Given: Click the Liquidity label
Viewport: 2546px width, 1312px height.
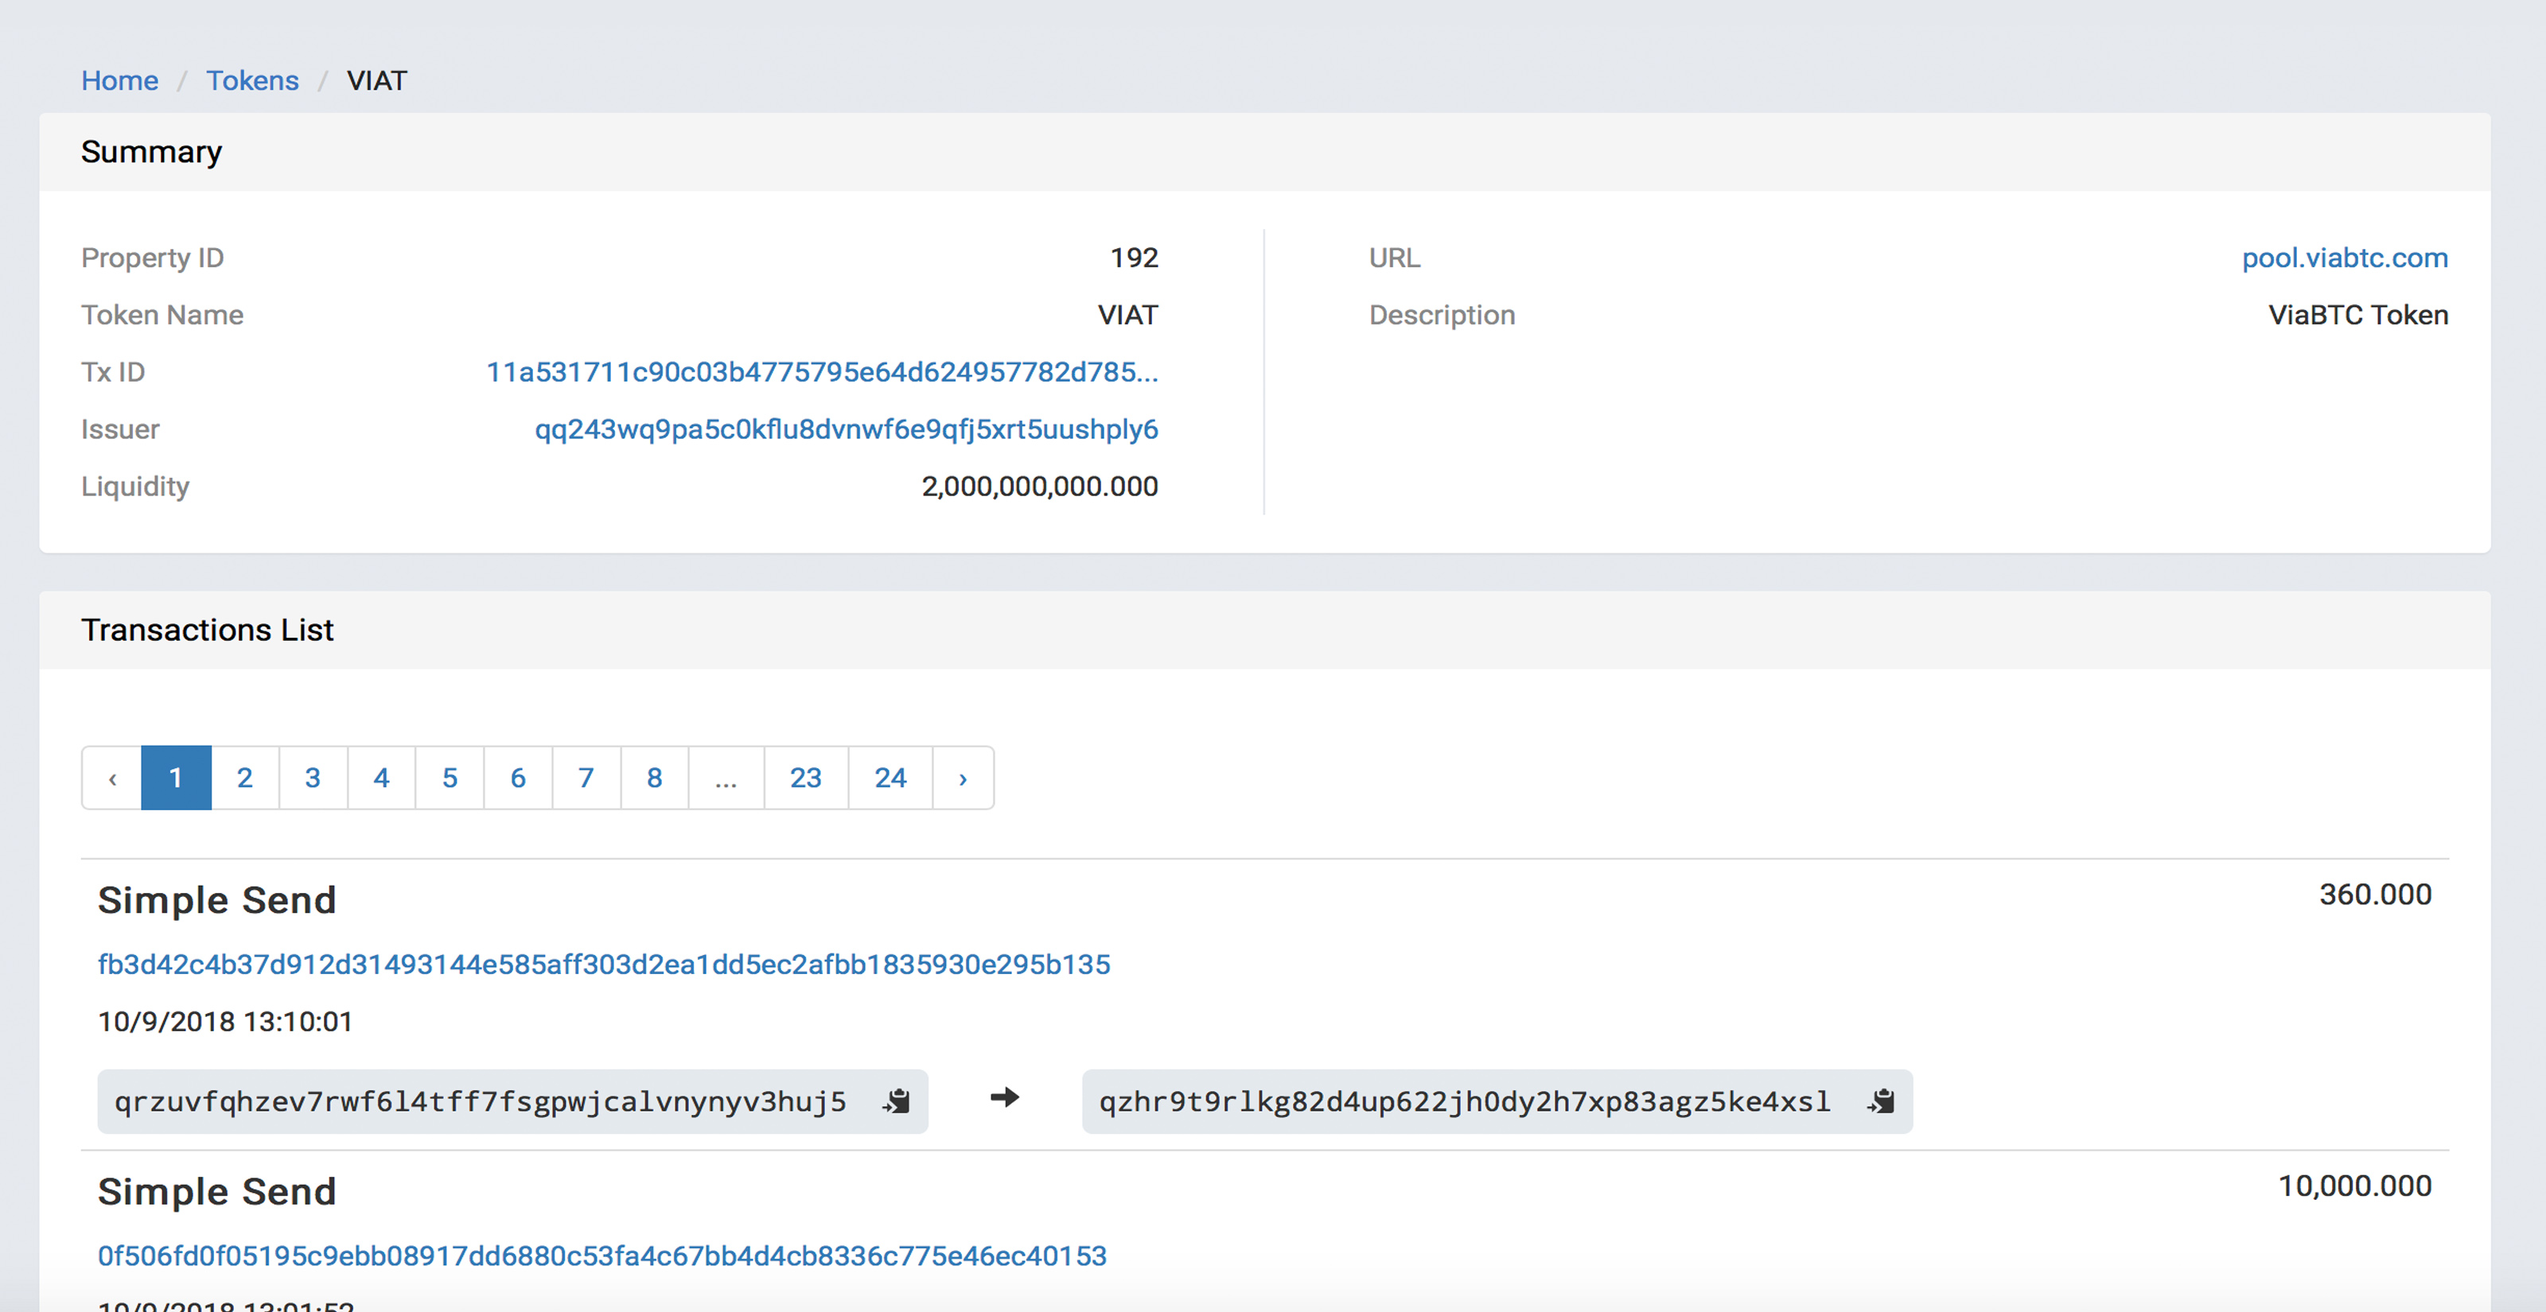Looking at the screenshot, I should [x=135, y=486].
